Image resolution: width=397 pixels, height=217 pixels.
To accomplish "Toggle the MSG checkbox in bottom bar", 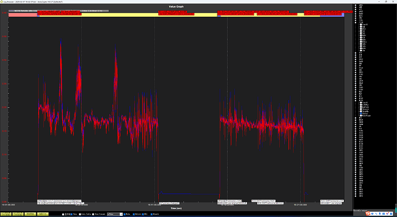I will pos(143,214).
